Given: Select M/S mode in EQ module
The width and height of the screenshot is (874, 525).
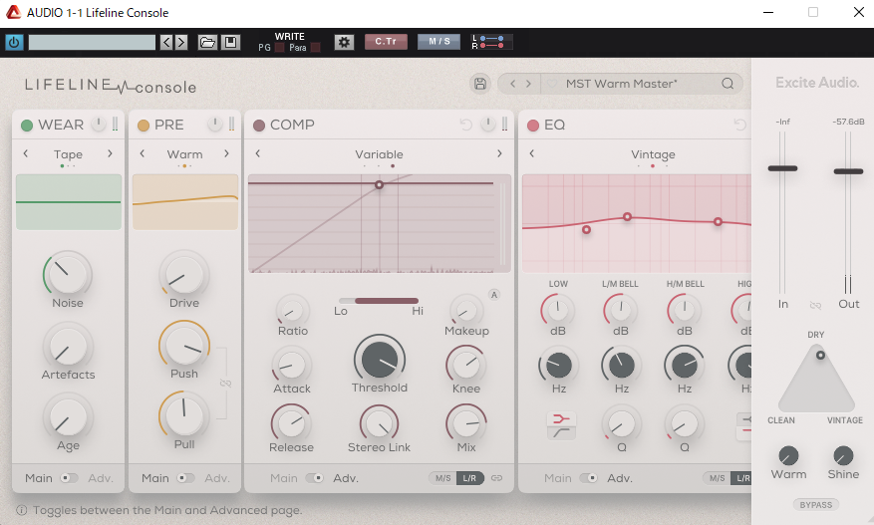Looking at the screenshot, I should [717, 478].
